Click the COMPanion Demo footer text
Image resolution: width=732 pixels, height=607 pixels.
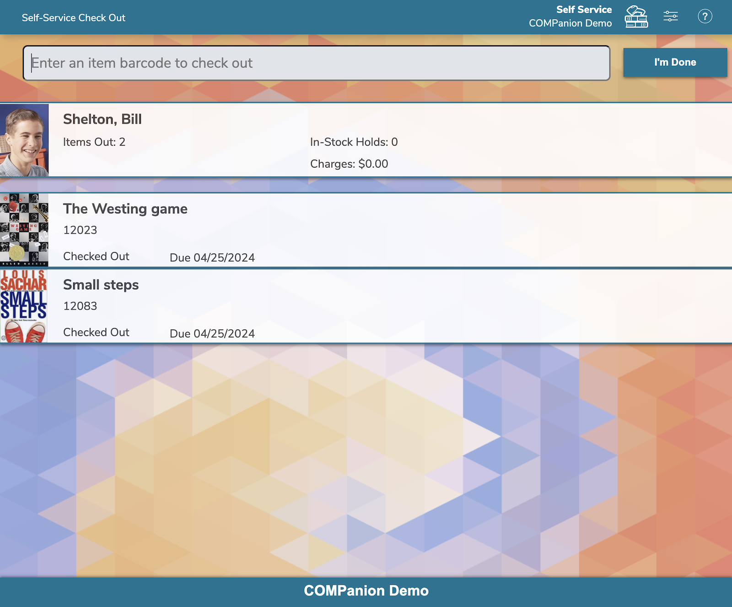(366, 591)
